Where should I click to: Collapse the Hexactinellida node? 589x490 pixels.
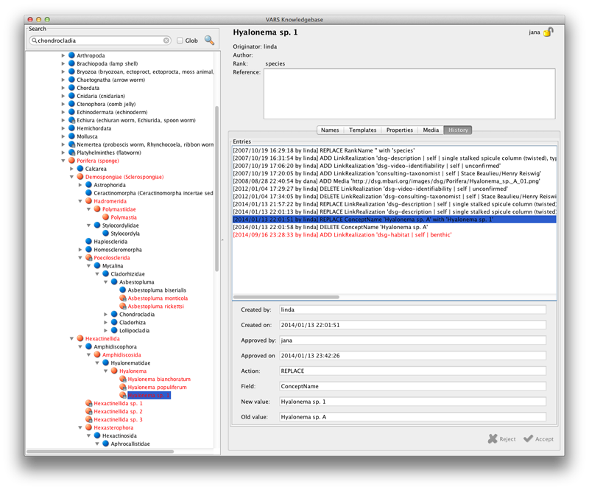pyautogui.click(x=71, y=338)
